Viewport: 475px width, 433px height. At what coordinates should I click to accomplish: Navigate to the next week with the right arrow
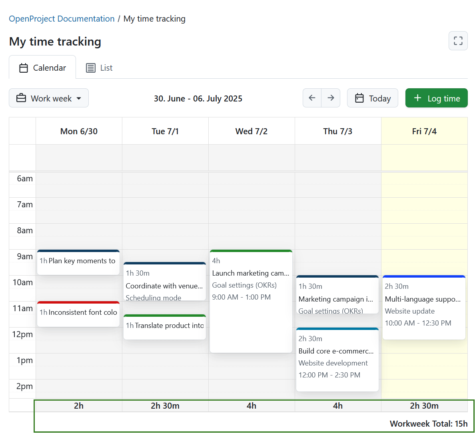[331, 98]
